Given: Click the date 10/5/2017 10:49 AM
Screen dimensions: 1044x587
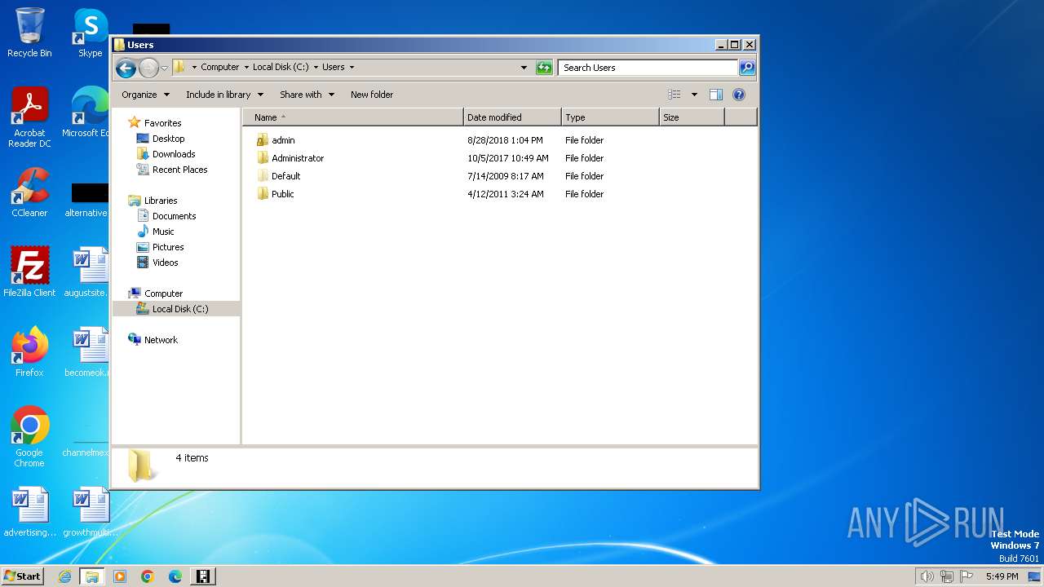Looking at the screenshot, I should 508,158.
